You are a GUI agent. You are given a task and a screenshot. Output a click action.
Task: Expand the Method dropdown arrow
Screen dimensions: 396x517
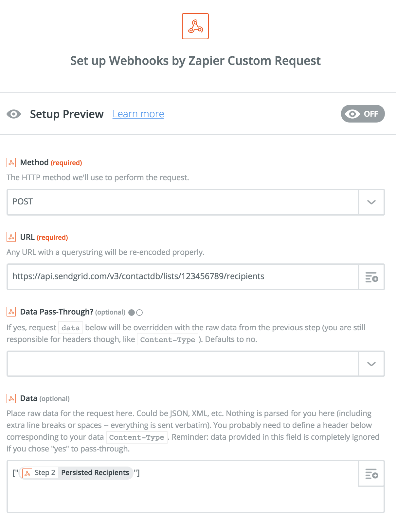click(371, 202)
